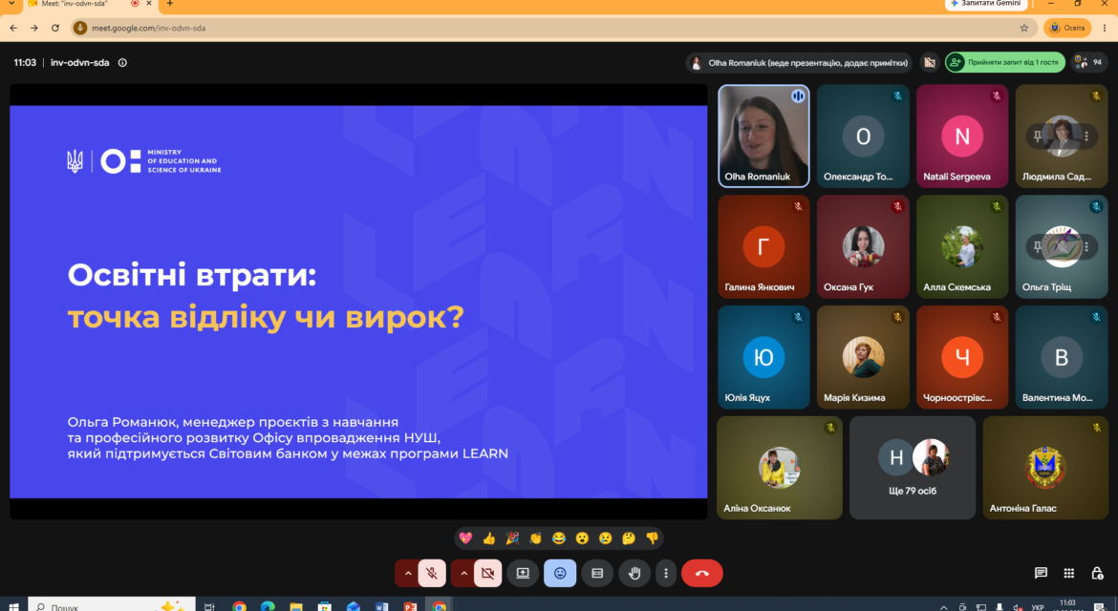
Task: Send the party popper reaction
Action: [512, 538]
